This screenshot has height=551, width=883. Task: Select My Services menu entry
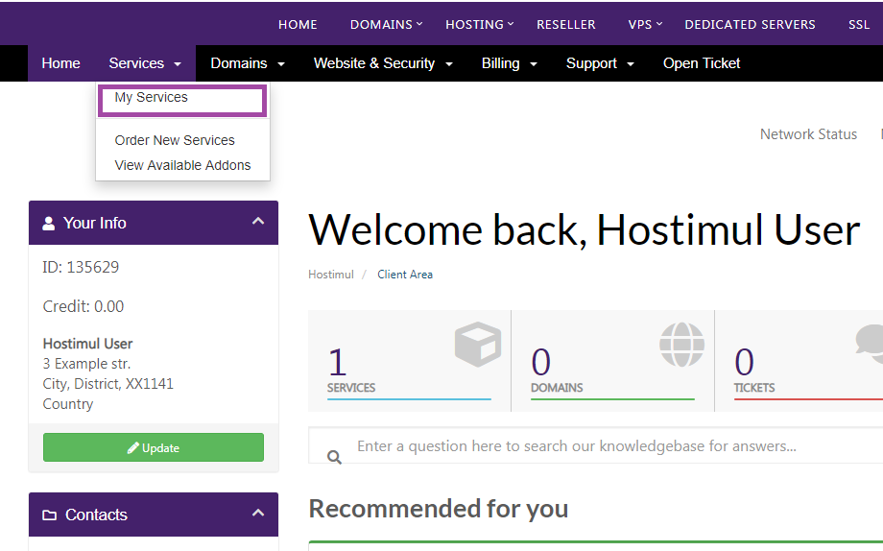(152, 98)
